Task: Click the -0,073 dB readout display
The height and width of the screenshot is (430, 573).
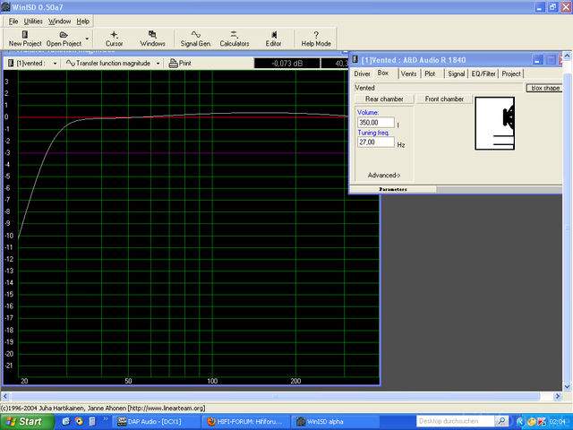Action: coord(286,64)
